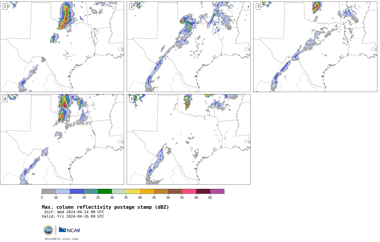
Task: Click the orange 40-45 dBZ swatch
Action: [x=147, y=191]
